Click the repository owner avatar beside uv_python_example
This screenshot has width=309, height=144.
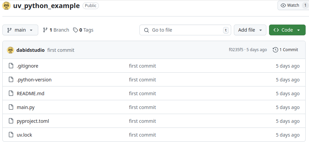point(6,6)
